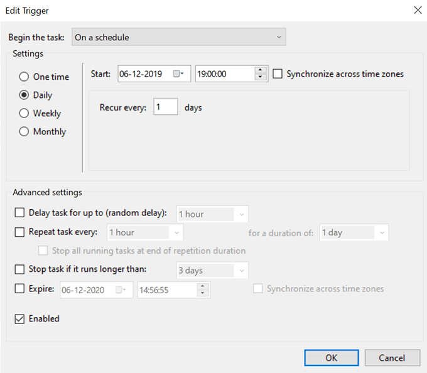Click the Cancel button
The image size is (427, 373).
[x=392, y=358]
